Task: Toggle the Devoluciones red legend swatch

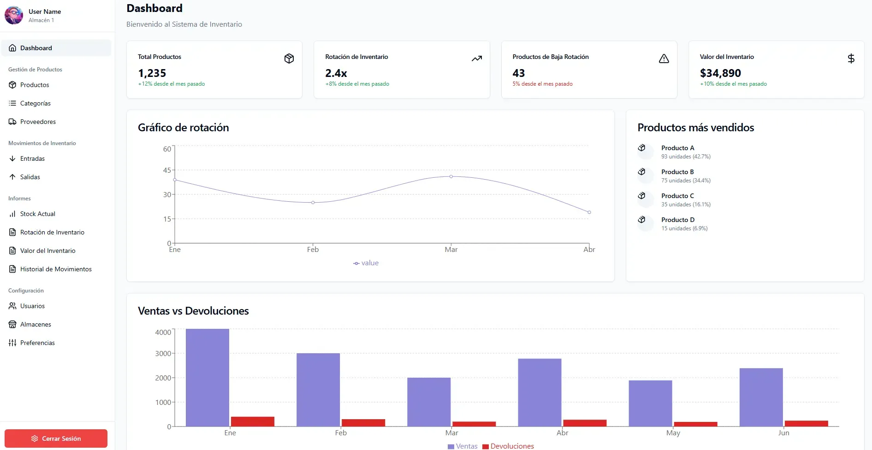Action: (x=485, y=446)
